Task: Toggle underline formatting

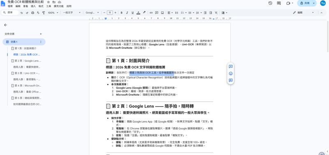Action: click(x=132, y=13)
